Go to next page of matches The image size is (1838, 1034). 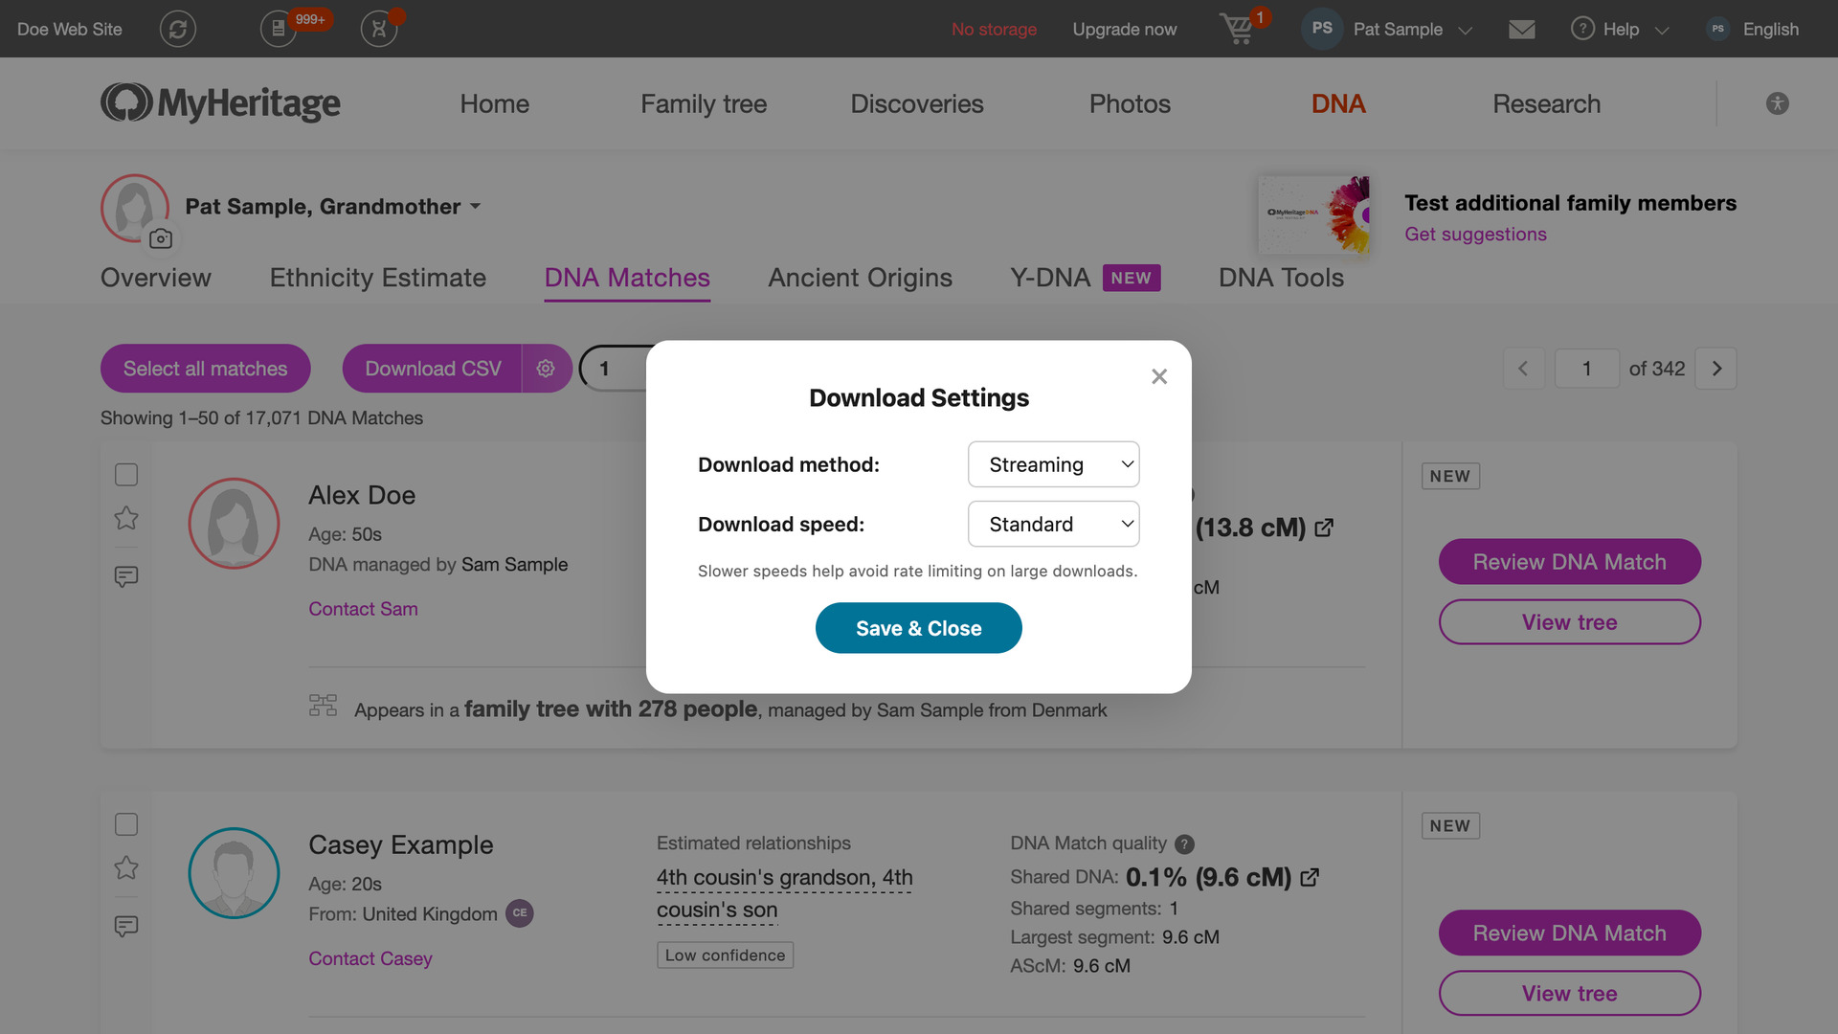coord(1716,369)
